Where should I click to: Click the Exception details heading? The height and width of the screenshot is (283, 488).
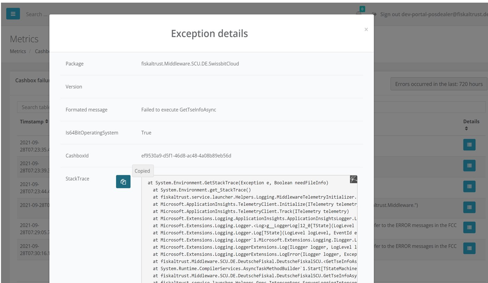(209, 34)
